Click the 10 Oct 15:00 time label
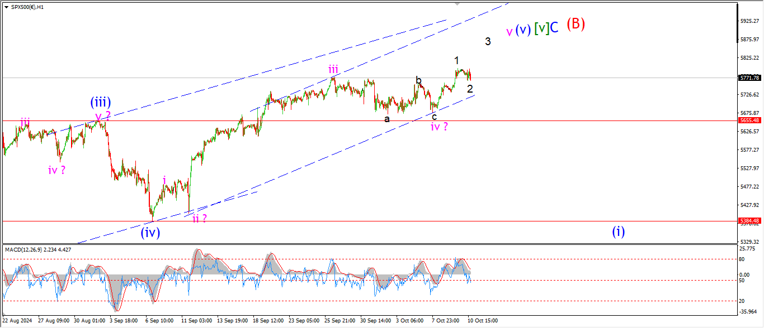The image size is (764, 328). pyautogui.click(x=483, y=321)
